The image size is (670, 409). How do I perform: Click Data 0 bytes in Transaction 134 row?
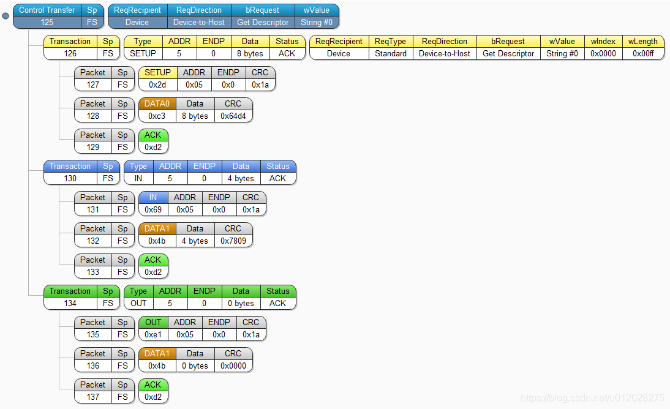[241, 297]
